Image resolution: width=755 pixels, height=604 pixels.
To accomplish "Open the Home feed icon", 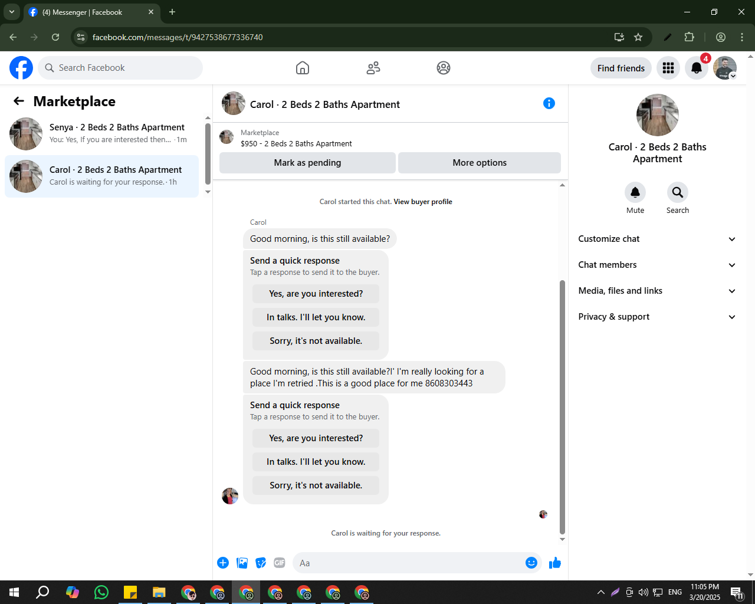I will (x=303, y=68).
